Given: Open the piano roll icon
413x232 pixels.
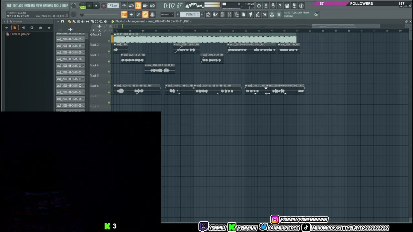Looking at the screenshot, I should (215, 15).
